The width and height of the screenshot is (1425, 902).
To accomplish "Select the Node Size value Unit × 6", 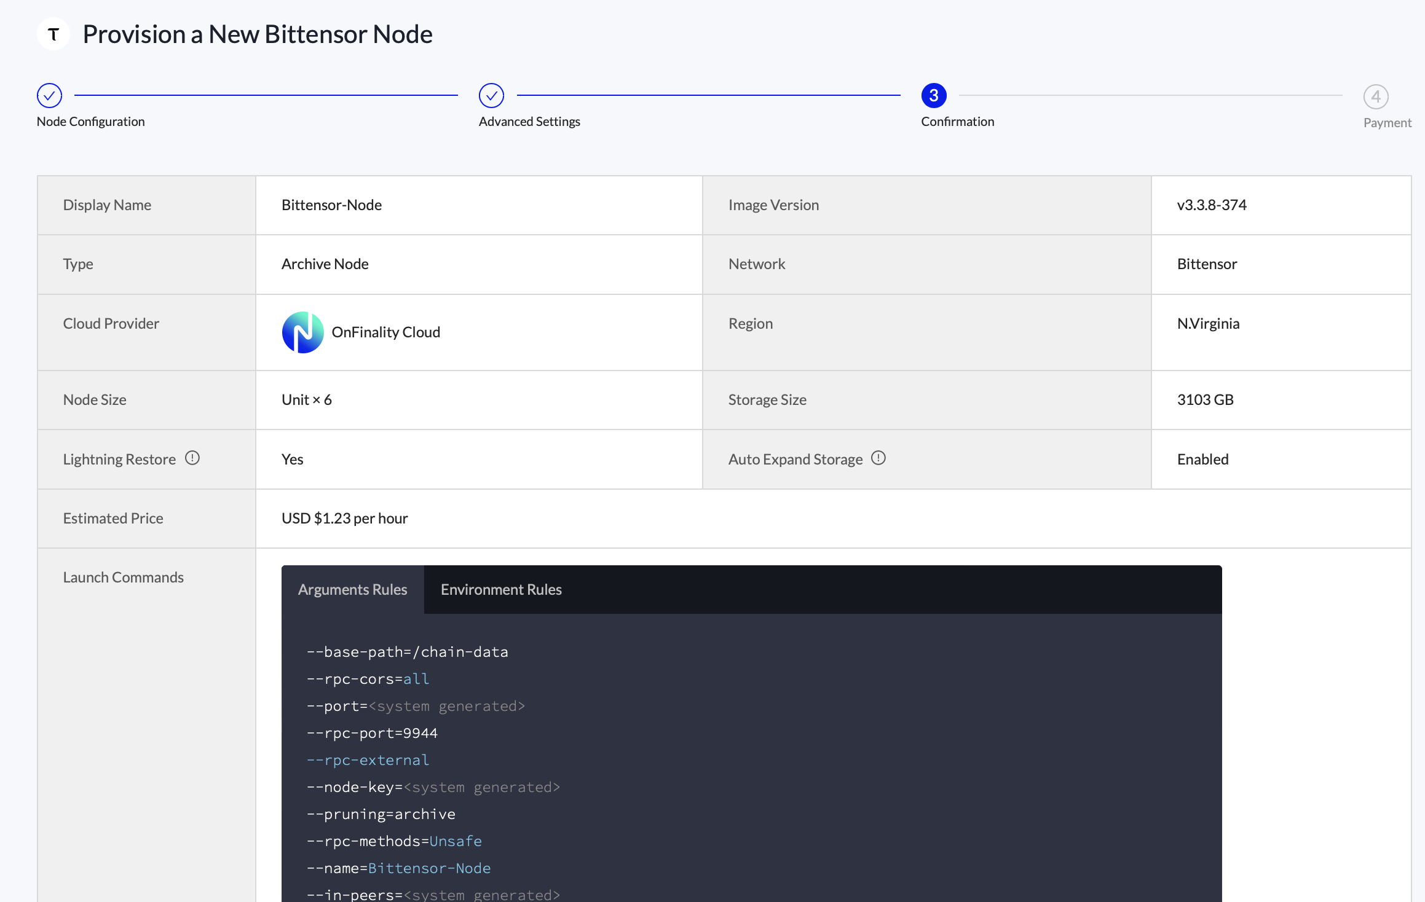I will coord(307,399).
